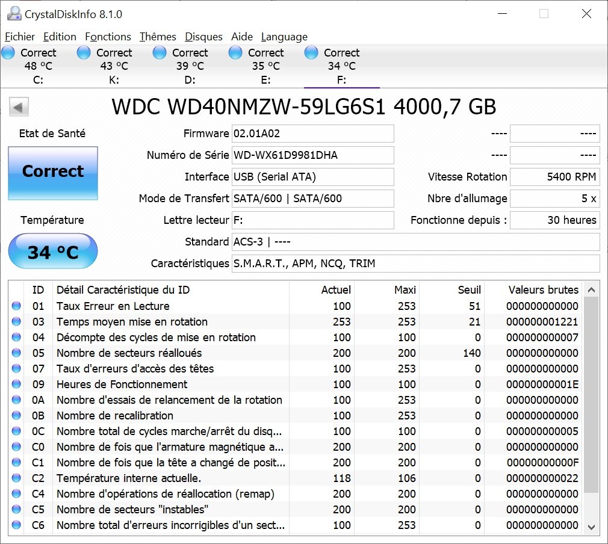Select disk K: status icon at 43 °C

[84, 53]
